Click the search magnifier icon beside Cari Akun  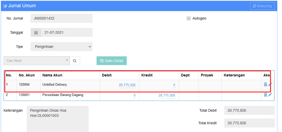click(x=75, y=61)
